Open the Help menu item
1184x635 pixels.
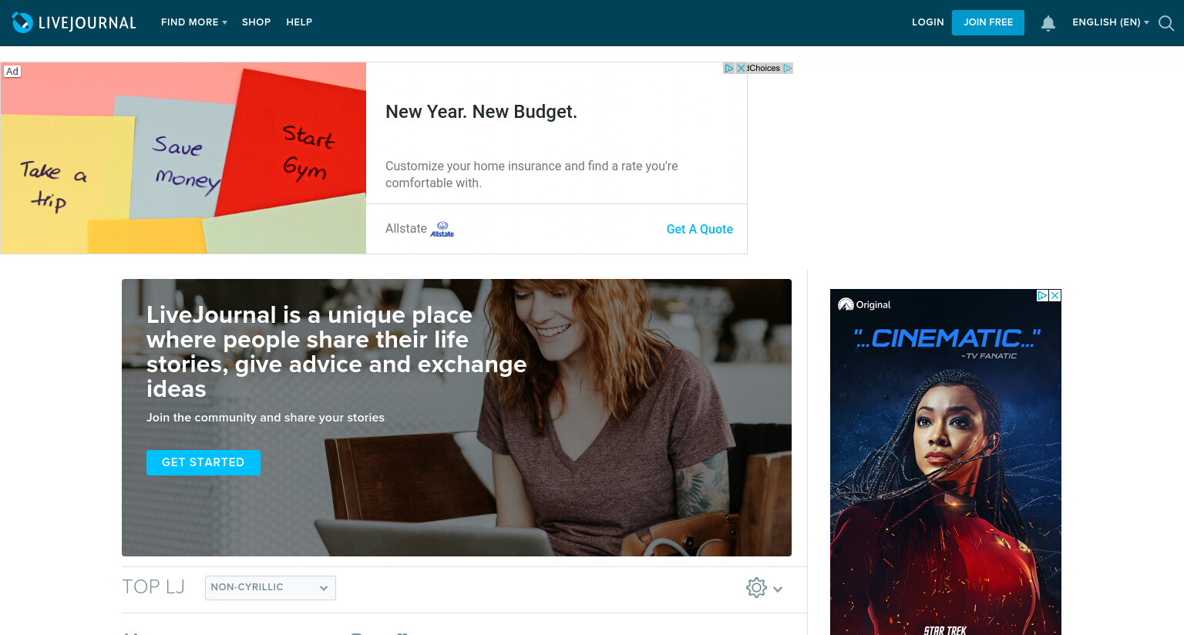click(299, 22)
